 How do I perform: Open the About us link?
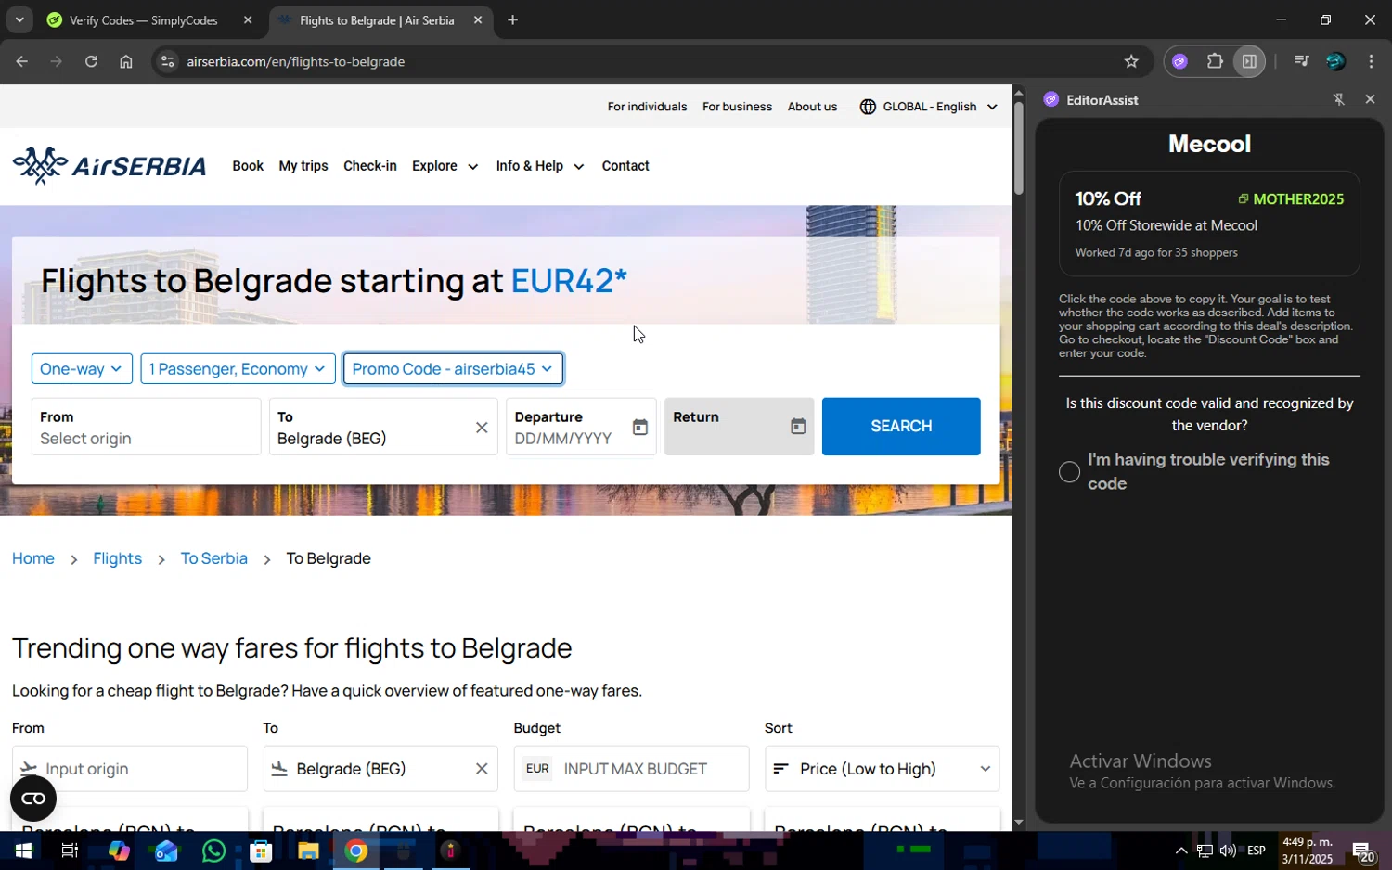coord(813,107)
